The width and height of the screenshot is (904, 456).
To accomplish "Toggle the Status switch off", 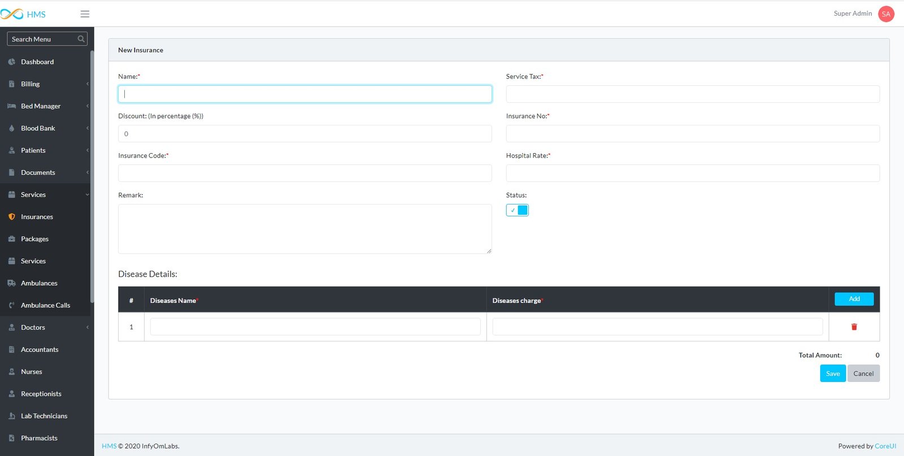I will click(517, 210).
